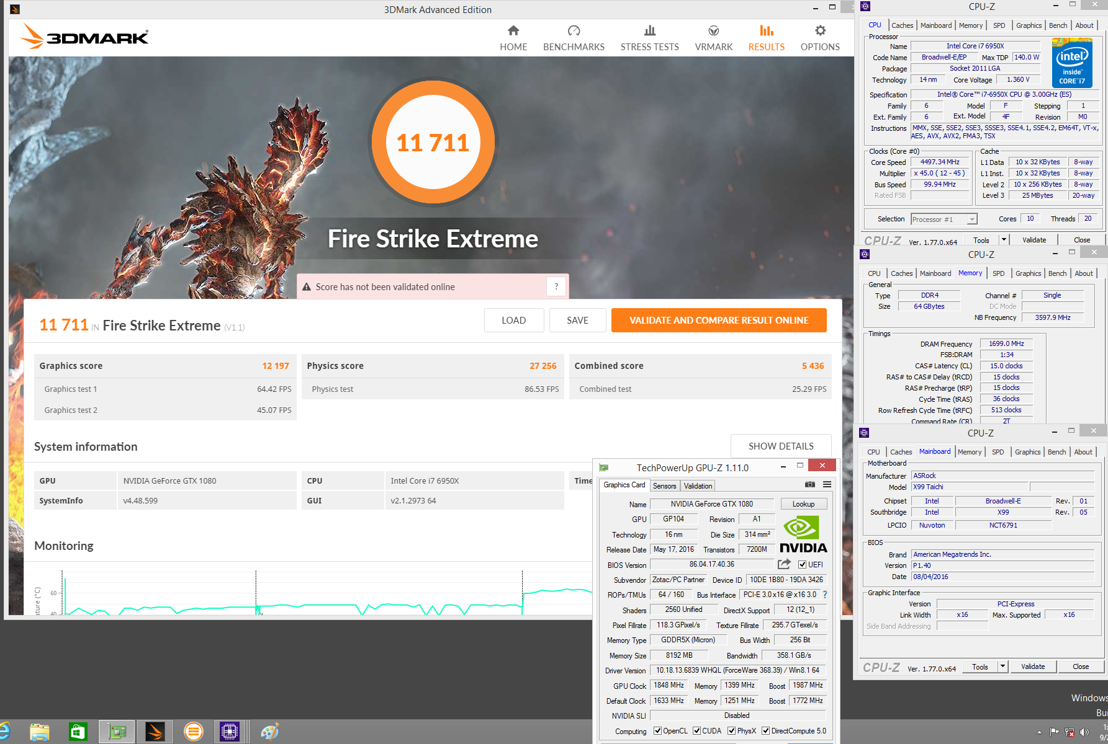Screen dimensions: 1108x744
Task: Switch to CPU-Z via taskbar chip icon
Action: (x=230, y=732)
